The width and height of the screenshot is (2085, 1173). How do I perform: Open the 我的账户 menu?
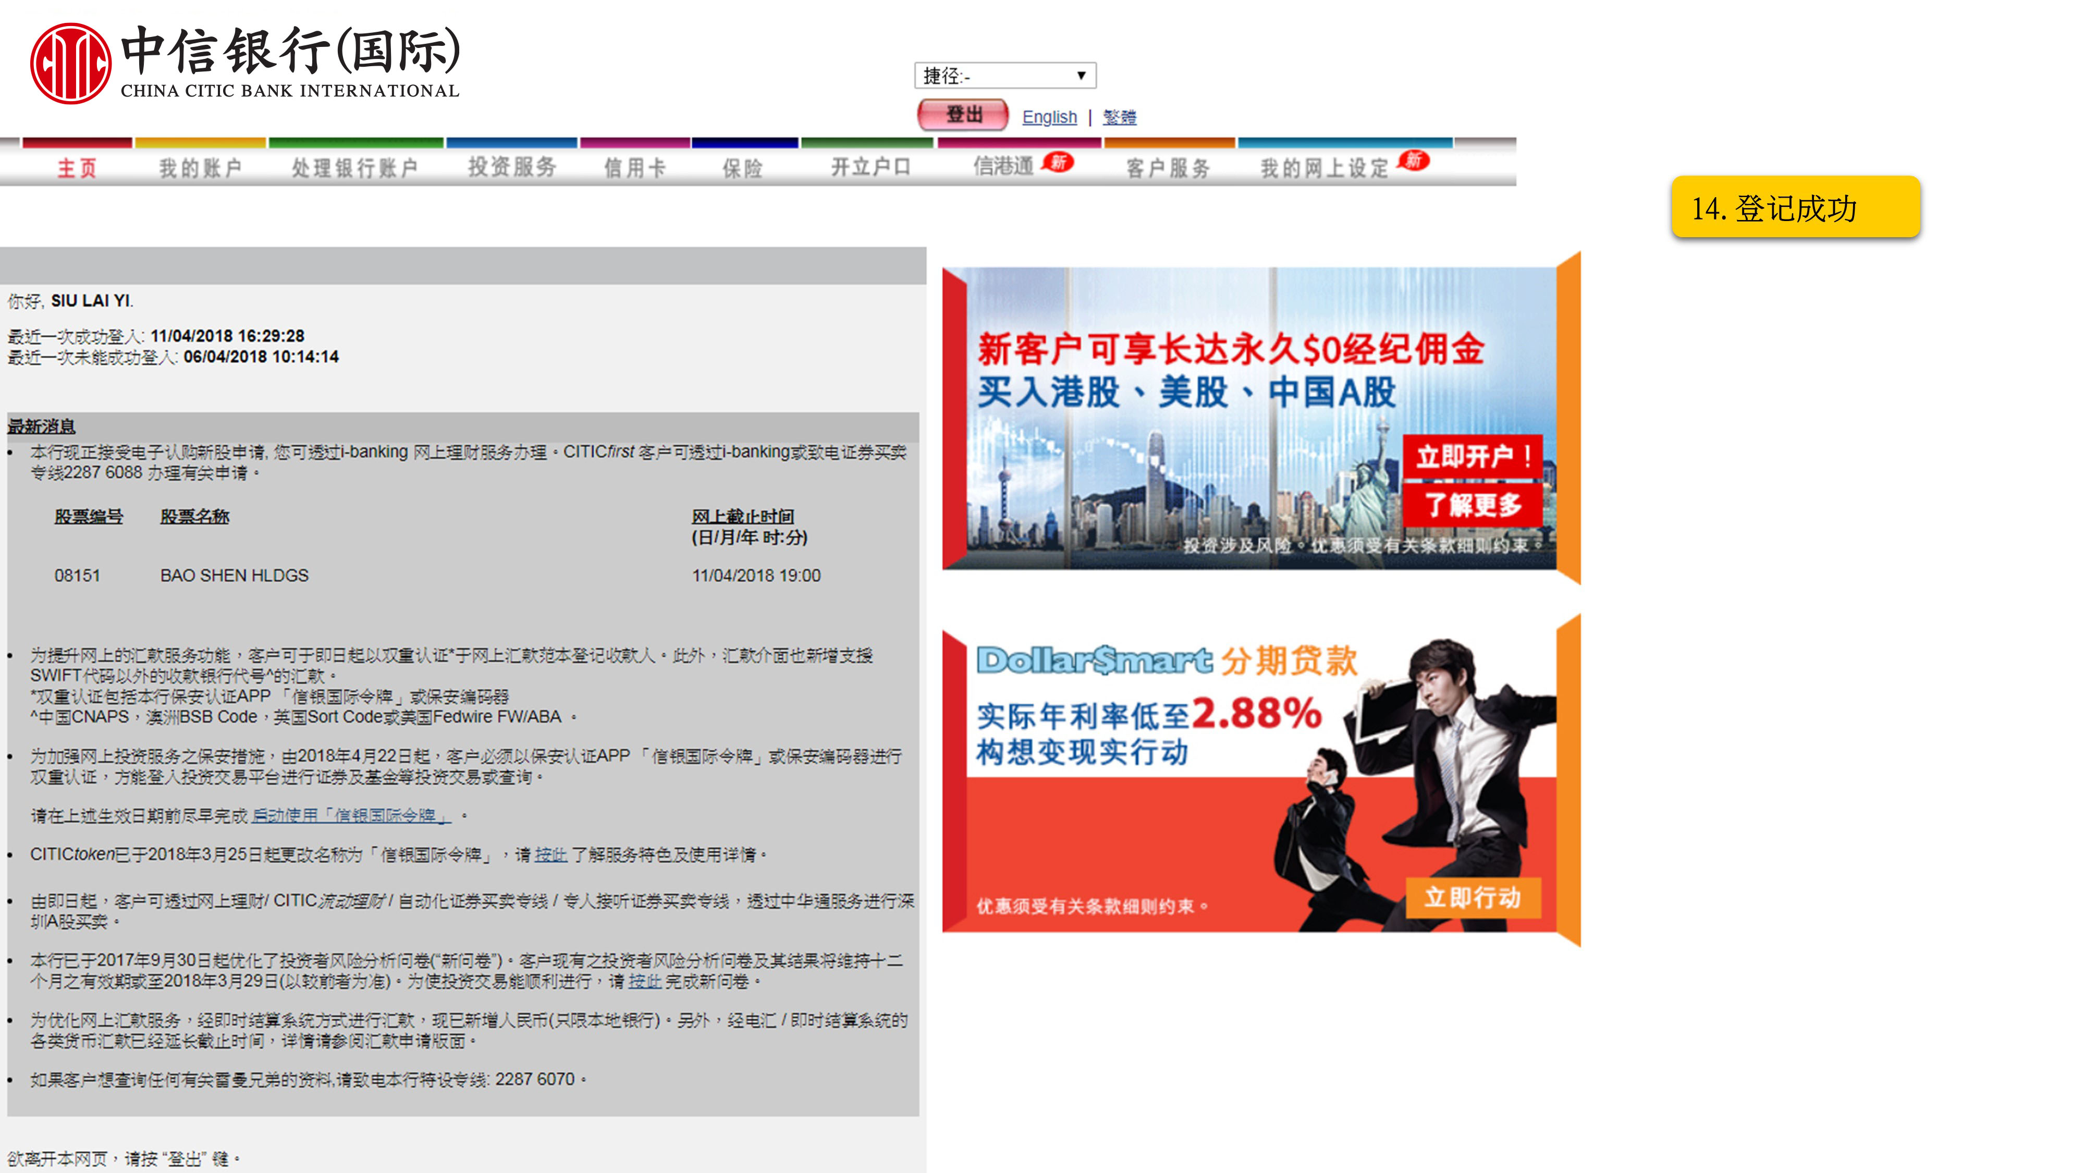[200, 167]
